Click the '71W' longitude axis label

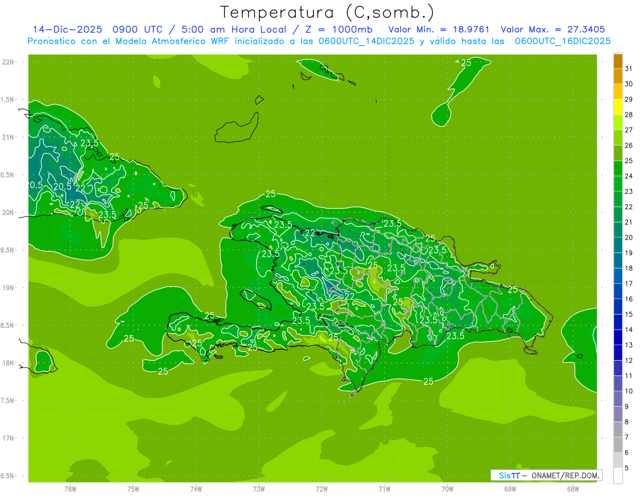[384, 489]
